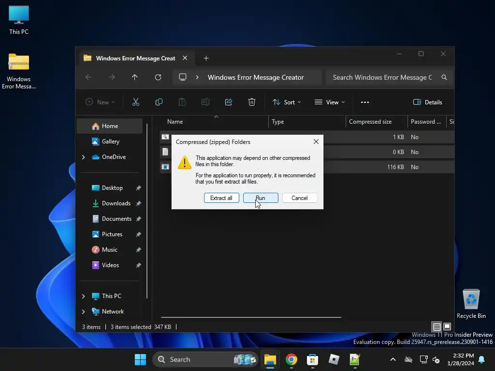The height and width of the screenshot is (371, 495).
Task: Open the Sort dropdown
Action: pos(287,102)
